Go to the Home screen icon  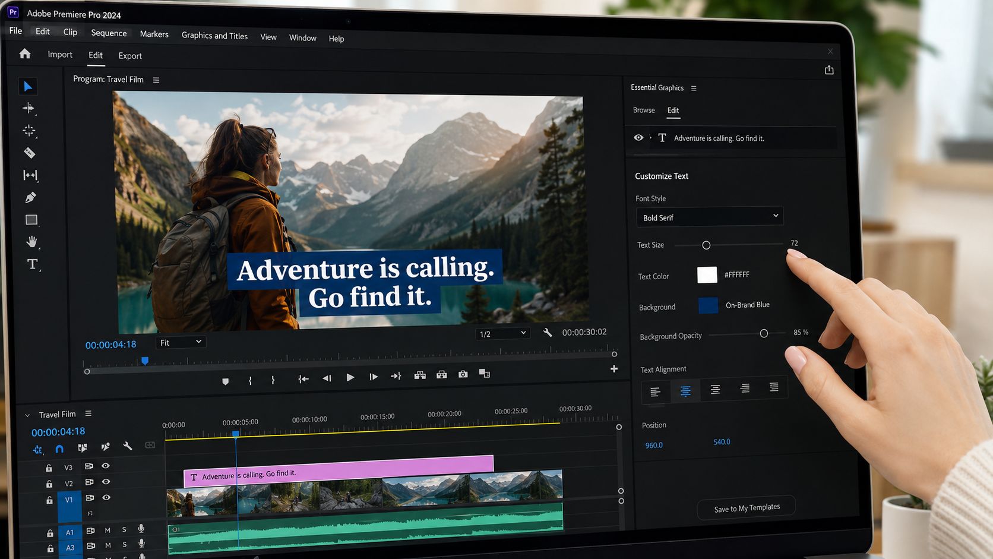click(x=25, y=53)
